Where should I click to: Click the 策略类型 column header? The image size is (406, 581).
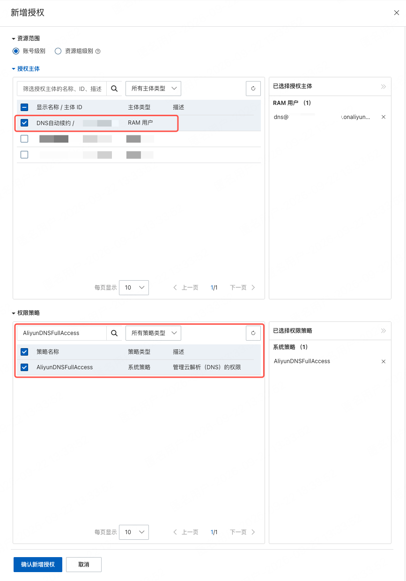click(139, 352)
